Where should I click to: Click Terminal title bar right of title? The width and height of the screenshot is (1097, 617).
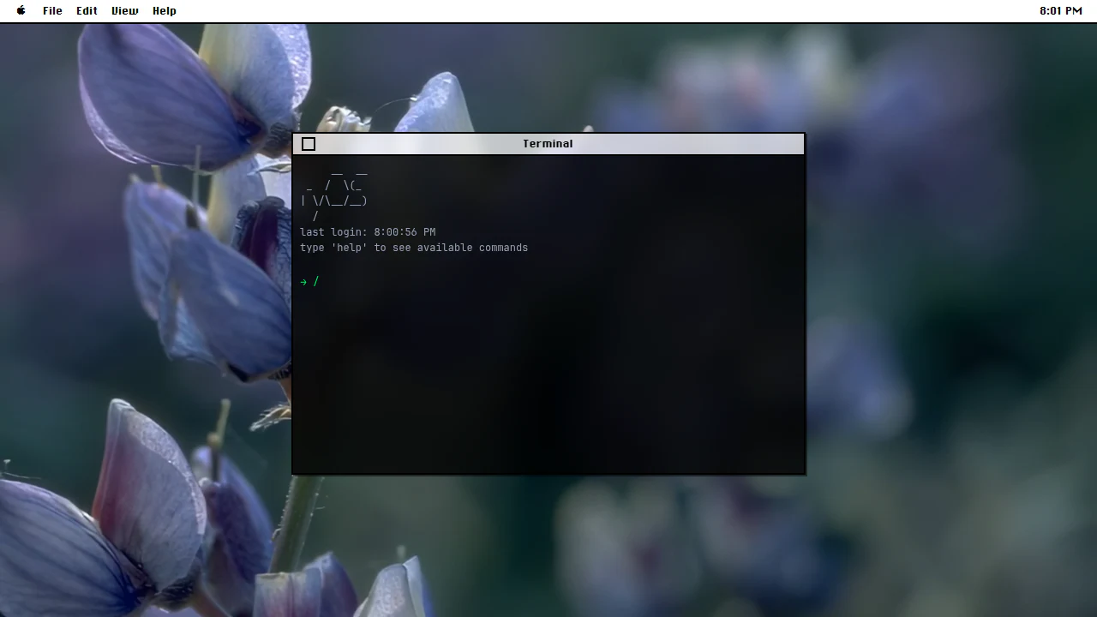686,144
